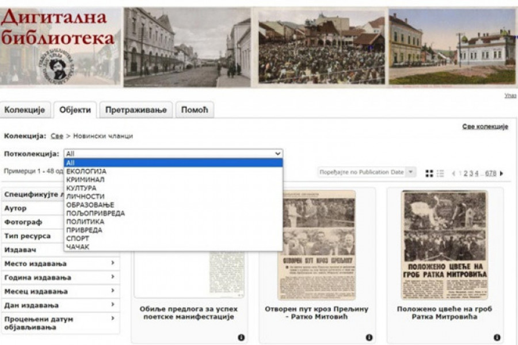Open the Положено цвеће newspaper thumbnail
Image resolution: width=518 pixels, height=345 pixels.
tap(444, 245)
